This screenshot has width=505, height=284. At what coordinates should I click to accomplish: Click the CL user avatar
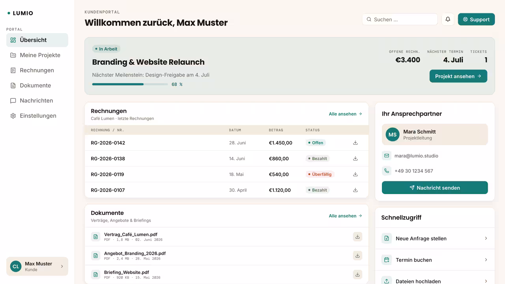[16, 267]
